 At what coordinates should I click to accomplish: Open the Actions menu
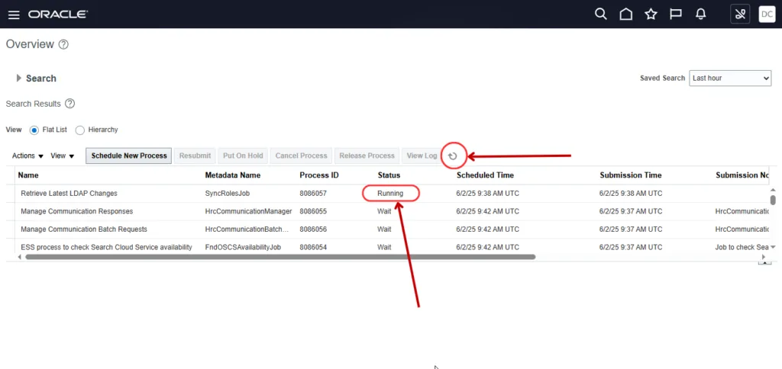point(27,156)
